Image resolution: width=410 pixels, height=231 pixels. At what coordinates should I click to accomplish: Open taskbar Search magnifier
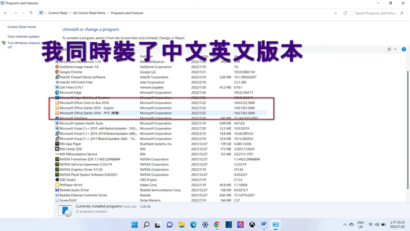tap(146, 225)
